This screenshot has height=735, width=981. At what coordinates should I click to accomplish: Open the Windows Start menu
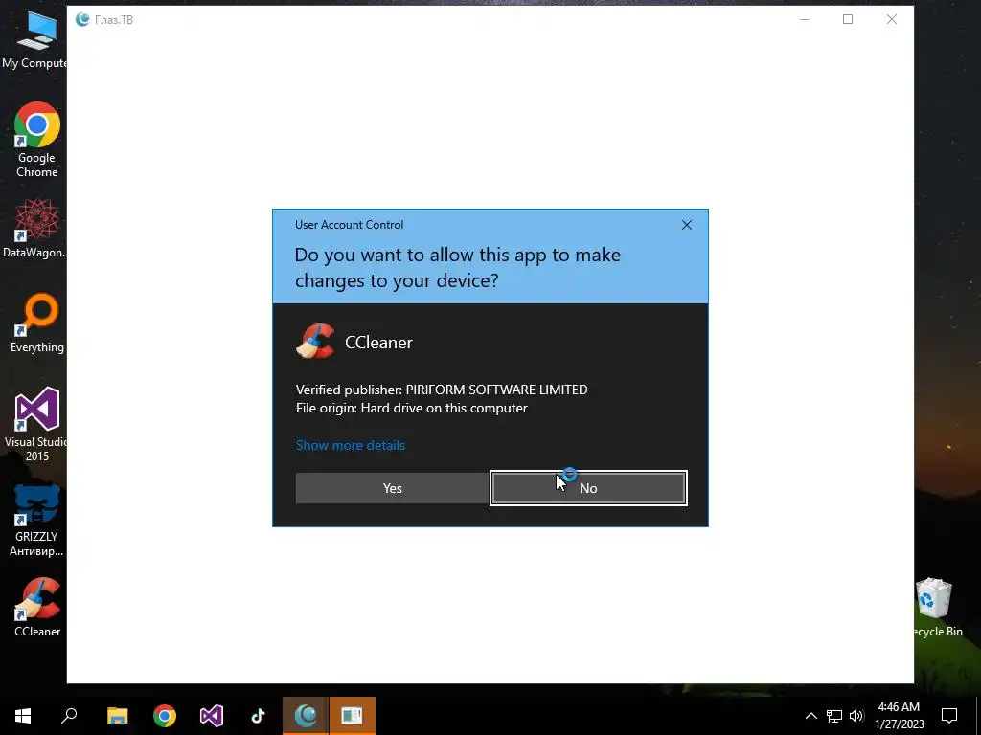23,716
